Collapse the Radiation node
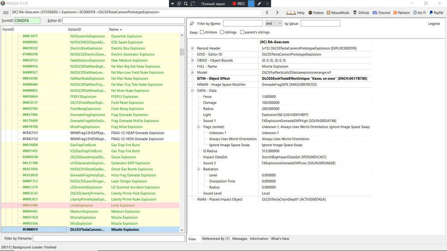The image size is (447, 251). pyautogui.click(x=199, y=169)
